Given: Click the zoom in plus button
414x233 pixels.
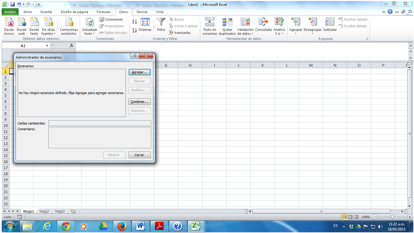Looking at the screenshot, I should [x=410, y=217].
